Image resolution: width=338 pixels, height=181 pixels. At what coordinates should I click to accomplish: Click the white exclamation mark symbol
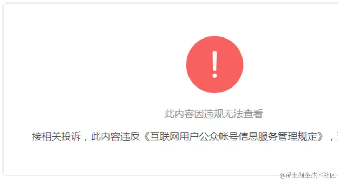[215, 64]
